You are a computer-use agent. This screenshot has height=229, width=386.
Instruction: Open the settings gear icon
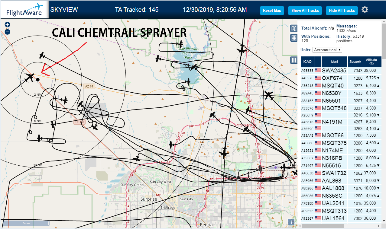pyautogui.click(x=365, y=10)
